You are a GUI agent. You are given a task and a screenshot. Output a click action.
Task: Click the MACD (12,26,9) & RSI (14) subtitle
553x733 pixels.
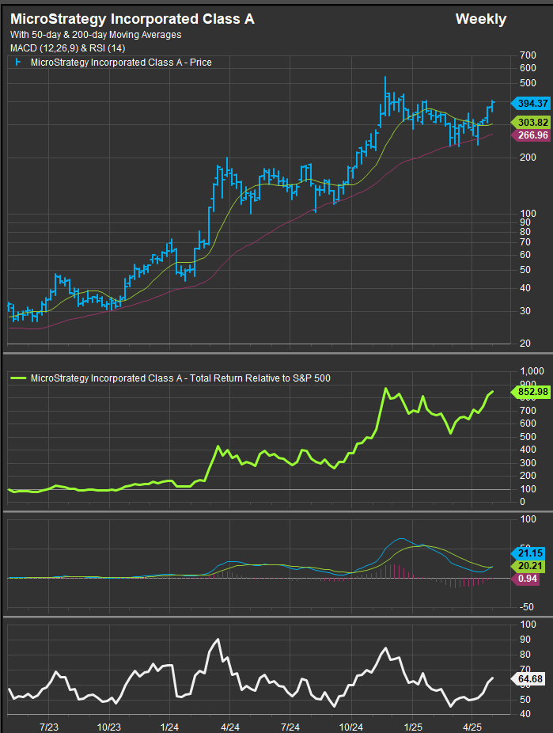tap(68, 48)
